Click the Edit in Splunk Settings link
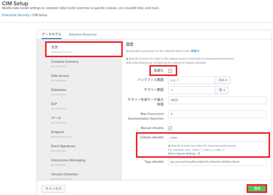 [182, 154]
